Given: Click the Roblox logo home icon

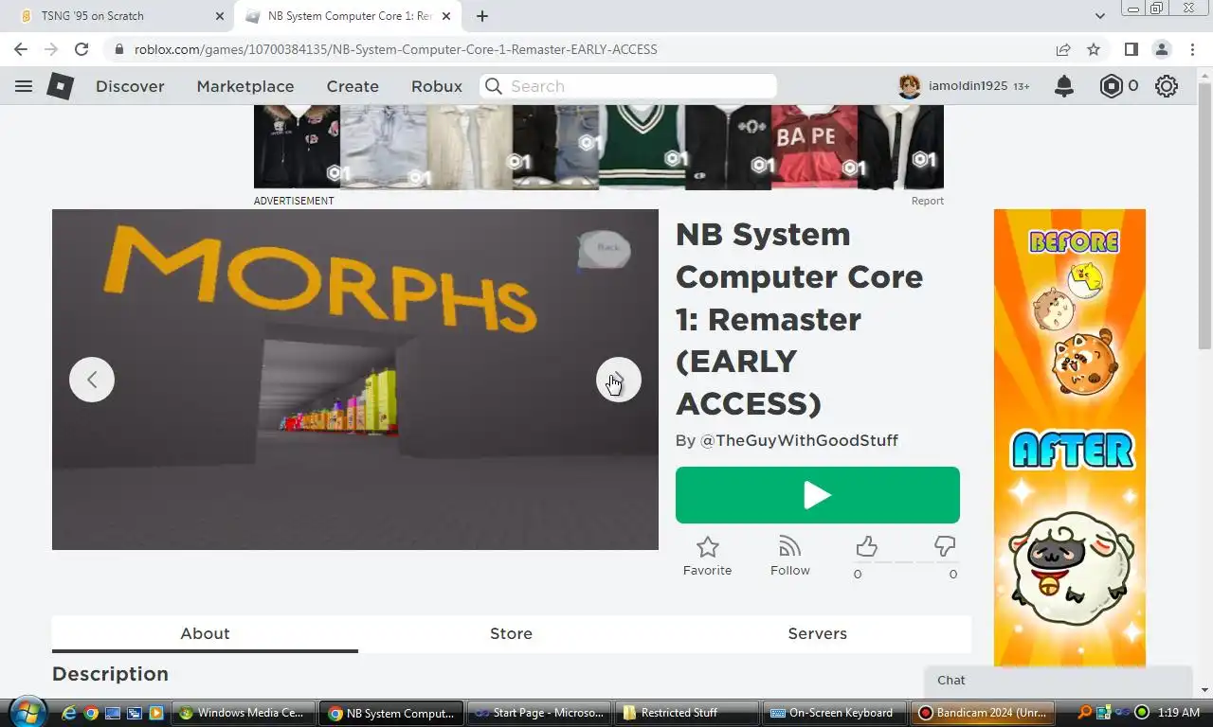Looking at the screenshot, I should [x=61, y=86].
